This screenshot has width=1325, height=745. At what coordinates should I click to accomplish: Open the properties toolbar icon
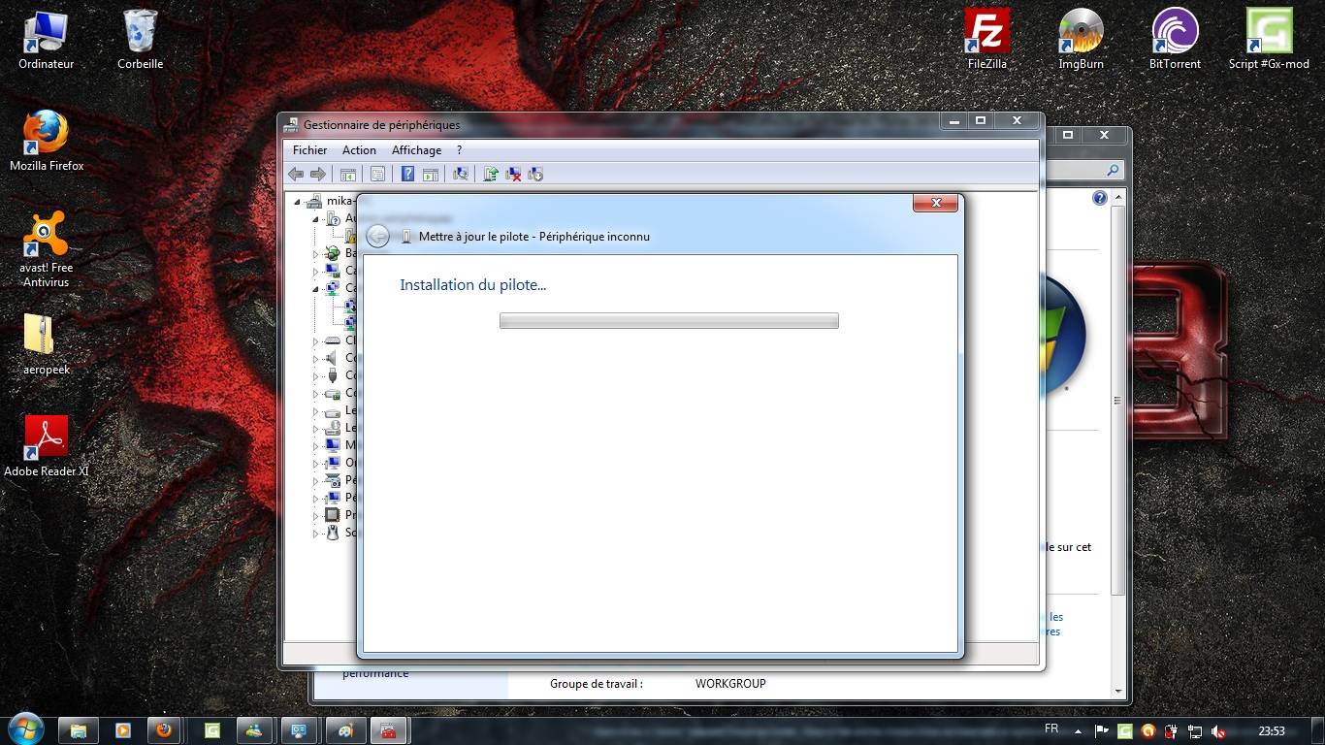[x=377, y=174]
